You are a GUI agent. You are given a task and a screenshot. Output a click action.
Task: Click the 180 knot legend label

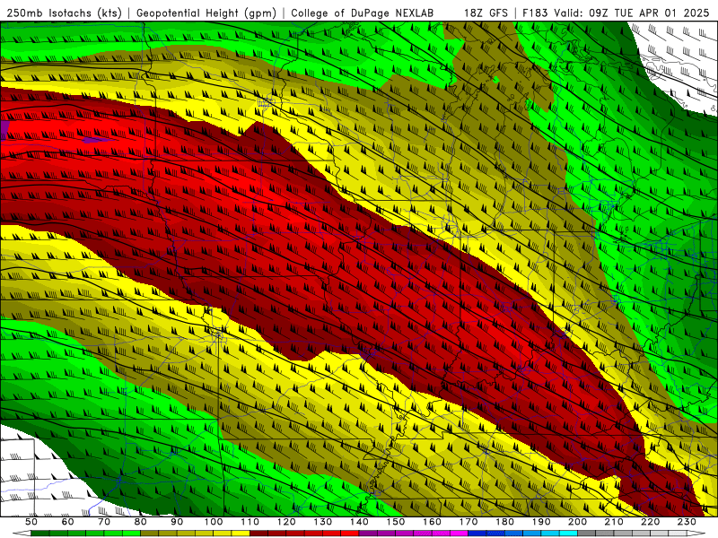click(505, 522)
